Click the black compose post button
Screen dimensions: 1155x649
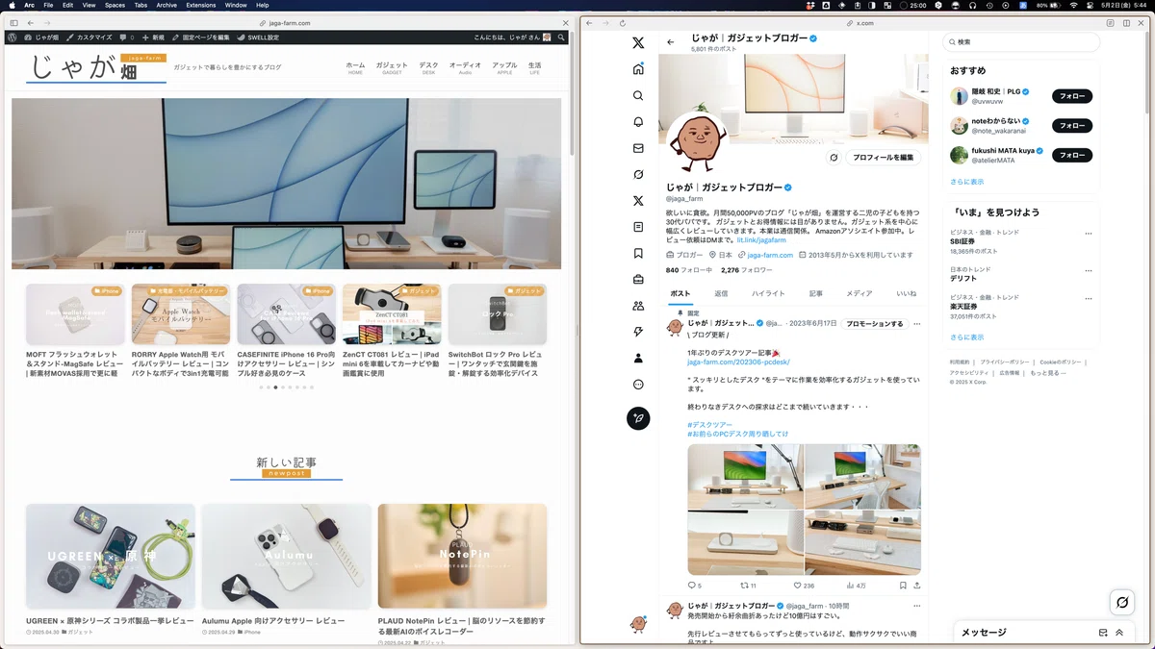coord(638,418)
